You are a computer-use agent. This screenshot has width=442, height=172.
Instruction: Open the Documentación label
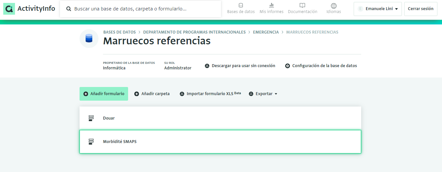point(302,12)
